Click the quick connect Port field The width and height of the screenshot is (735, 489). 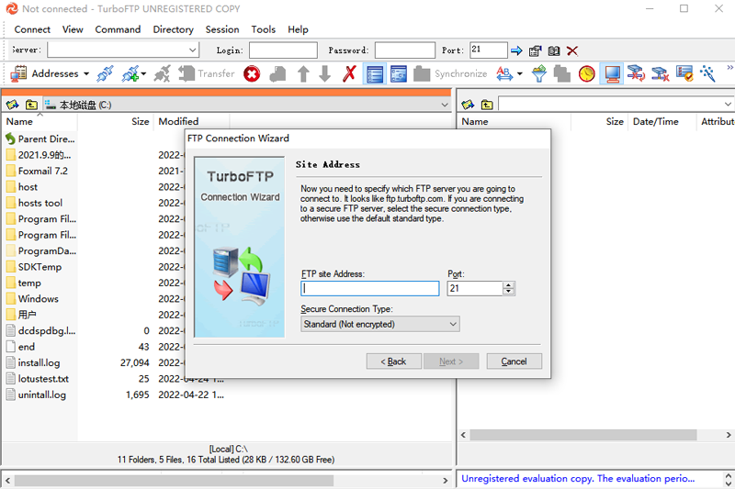(x=489, y=50)
